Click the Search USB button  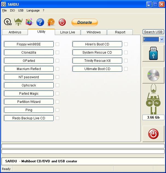coord(153,32)
